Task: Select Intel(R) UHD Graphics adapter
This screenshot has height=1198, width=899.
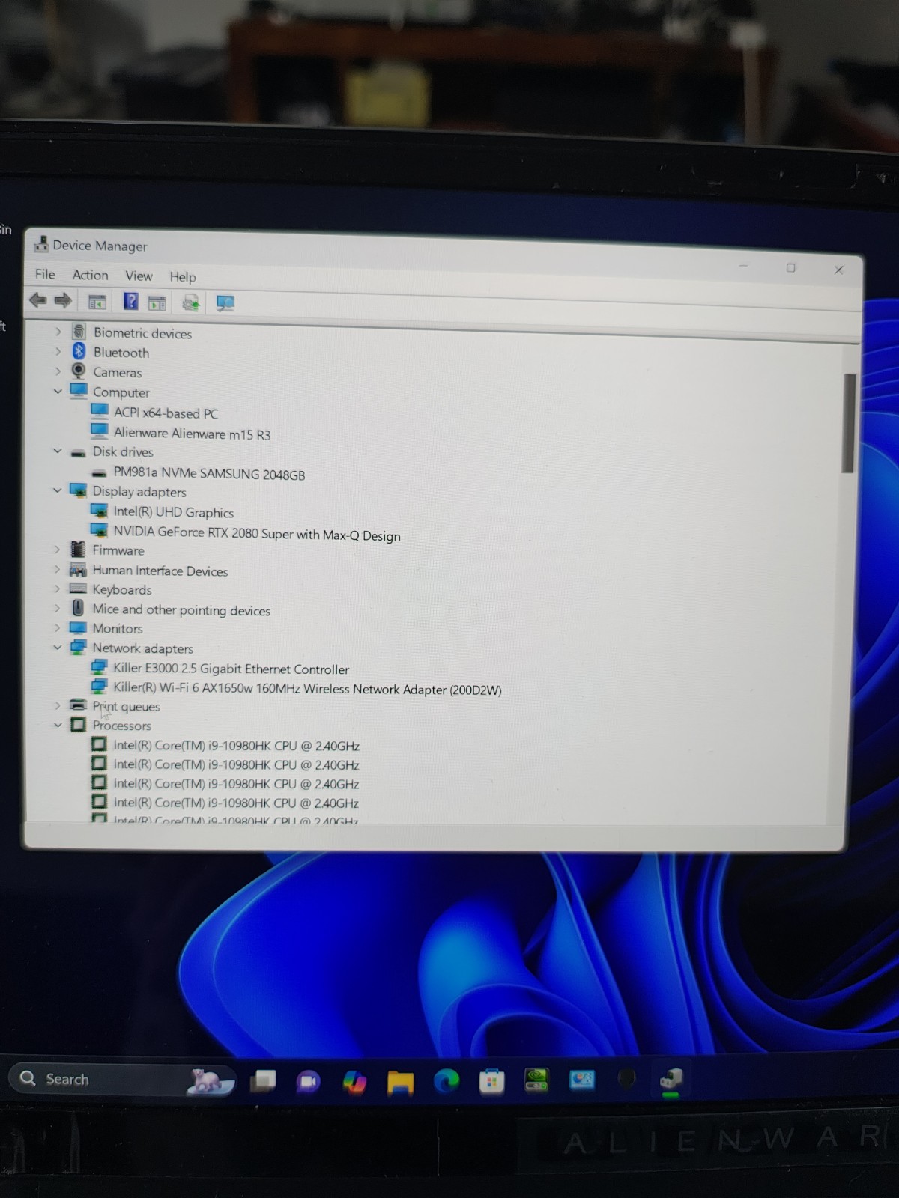Action: [173, 512]
